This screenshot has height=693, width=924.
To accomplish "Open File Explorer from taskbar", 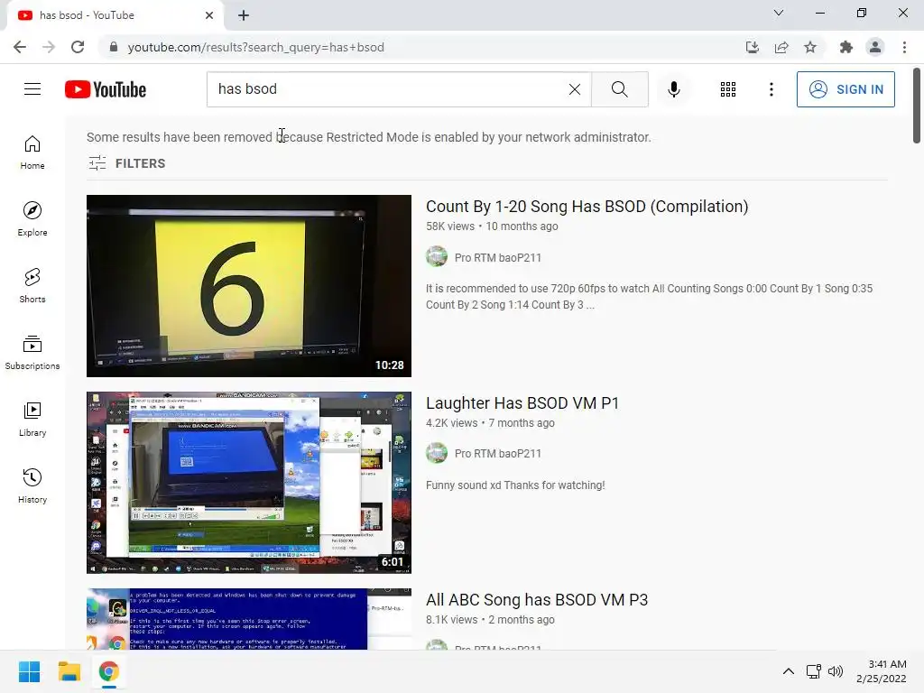I will point(69,671).
